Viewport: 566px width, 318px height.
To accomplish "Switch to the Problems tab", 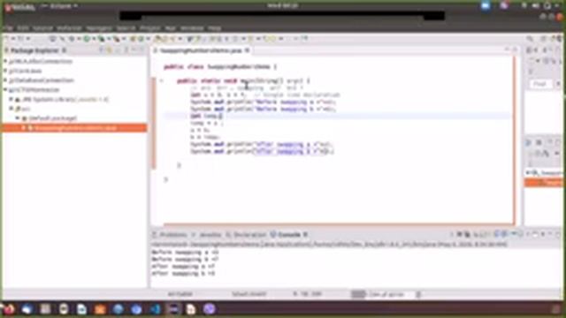I will [x=170, y=235].
